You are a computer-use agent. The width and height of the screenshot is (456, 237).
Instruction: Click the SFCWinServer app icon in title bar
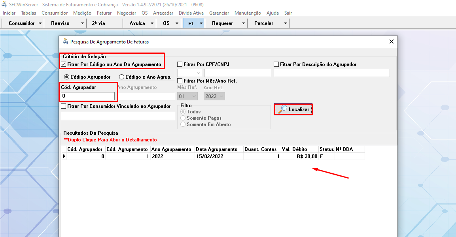pos(4,5)
